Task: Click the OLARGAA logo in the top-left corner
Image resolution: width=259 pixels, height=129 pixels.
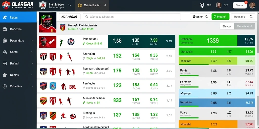Action: coord(18,5)
